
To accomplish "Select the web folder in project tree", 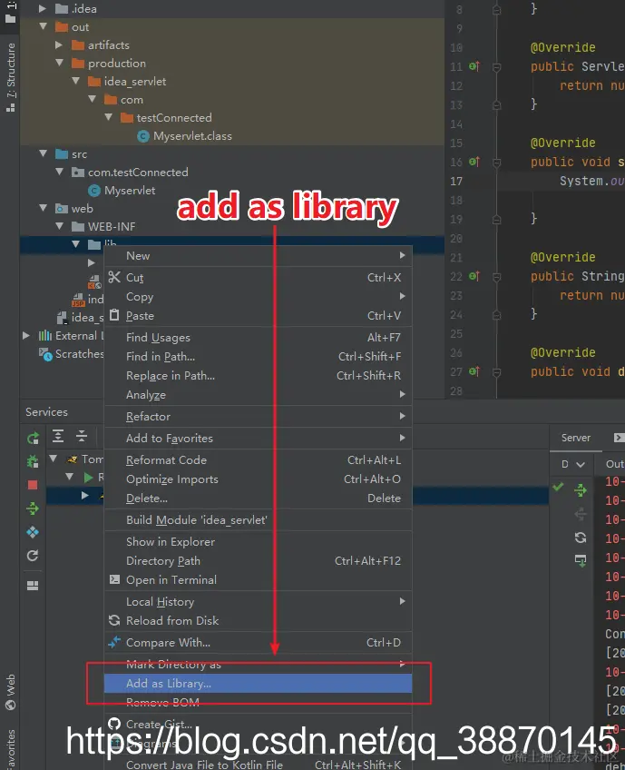I will pos(82,209).
